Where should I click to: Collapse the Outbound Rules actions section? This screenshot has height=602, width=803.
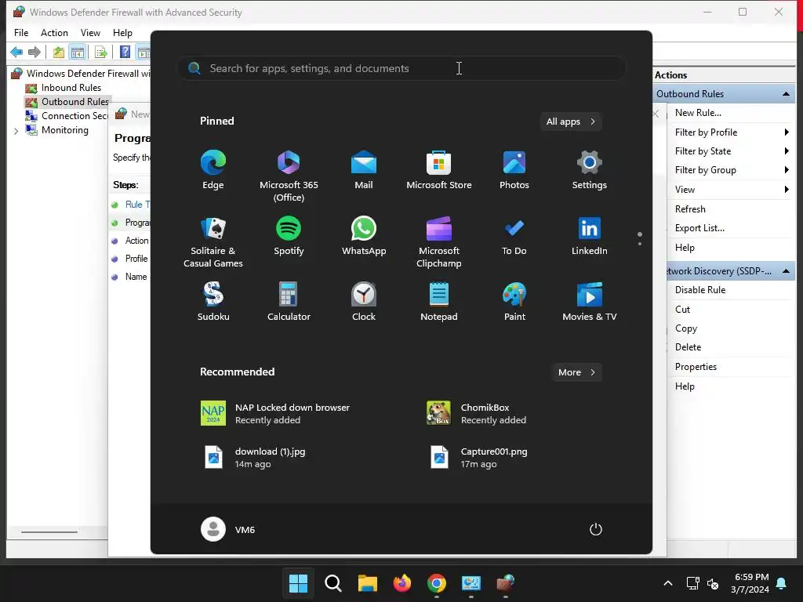point(786,94)
